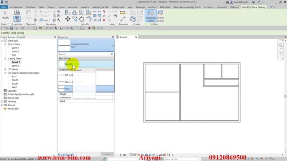
Task: Close the Properties palette
Action: coord(113,37)
